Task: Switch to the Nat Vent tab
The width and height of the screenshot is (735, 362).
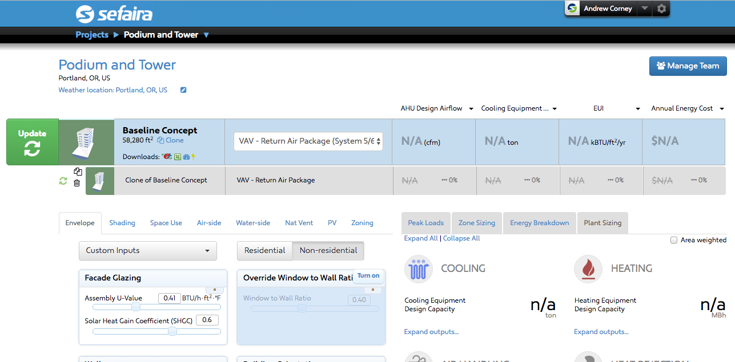Action: coord(299,223)
